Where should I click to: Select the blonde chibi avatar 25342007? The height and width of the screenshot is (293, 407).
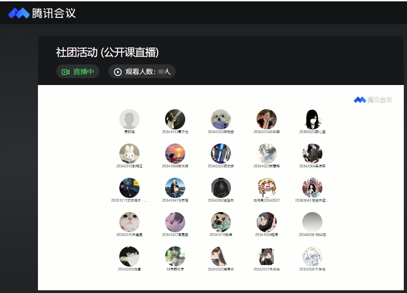click(x=267, y=187)
